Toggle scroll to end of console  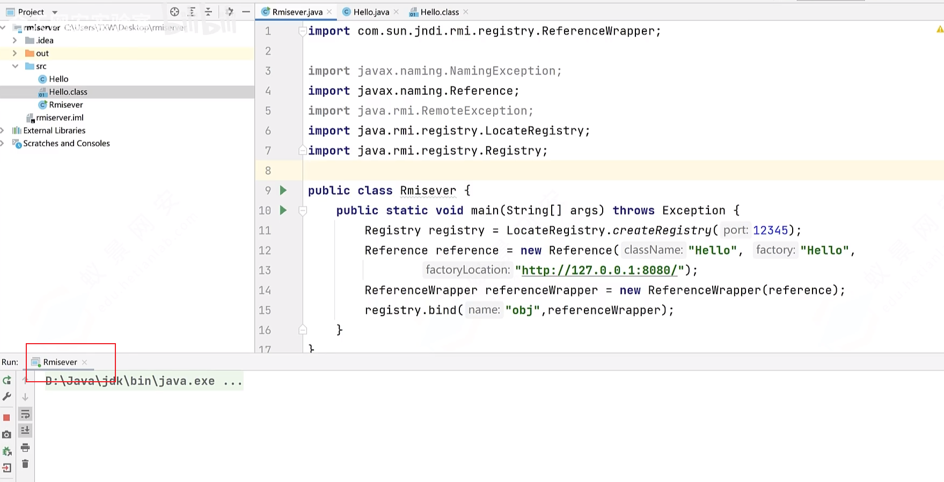(x=25, y=431)
